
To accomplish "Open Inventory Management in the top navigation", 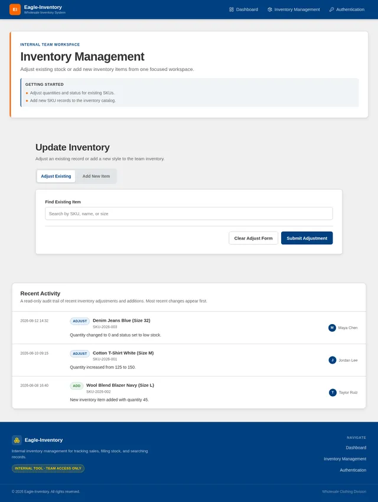I will click(x=294, y=9).
